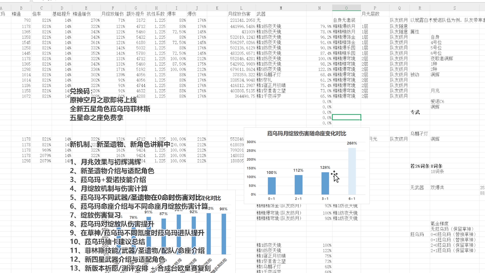Select column O header
485x273 pixels.
tap(346, 8)
